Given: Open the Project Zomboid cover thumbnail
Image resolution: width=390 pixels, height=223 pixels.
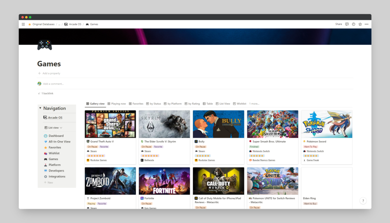Looking at the screenshot, I should point(110,181).
